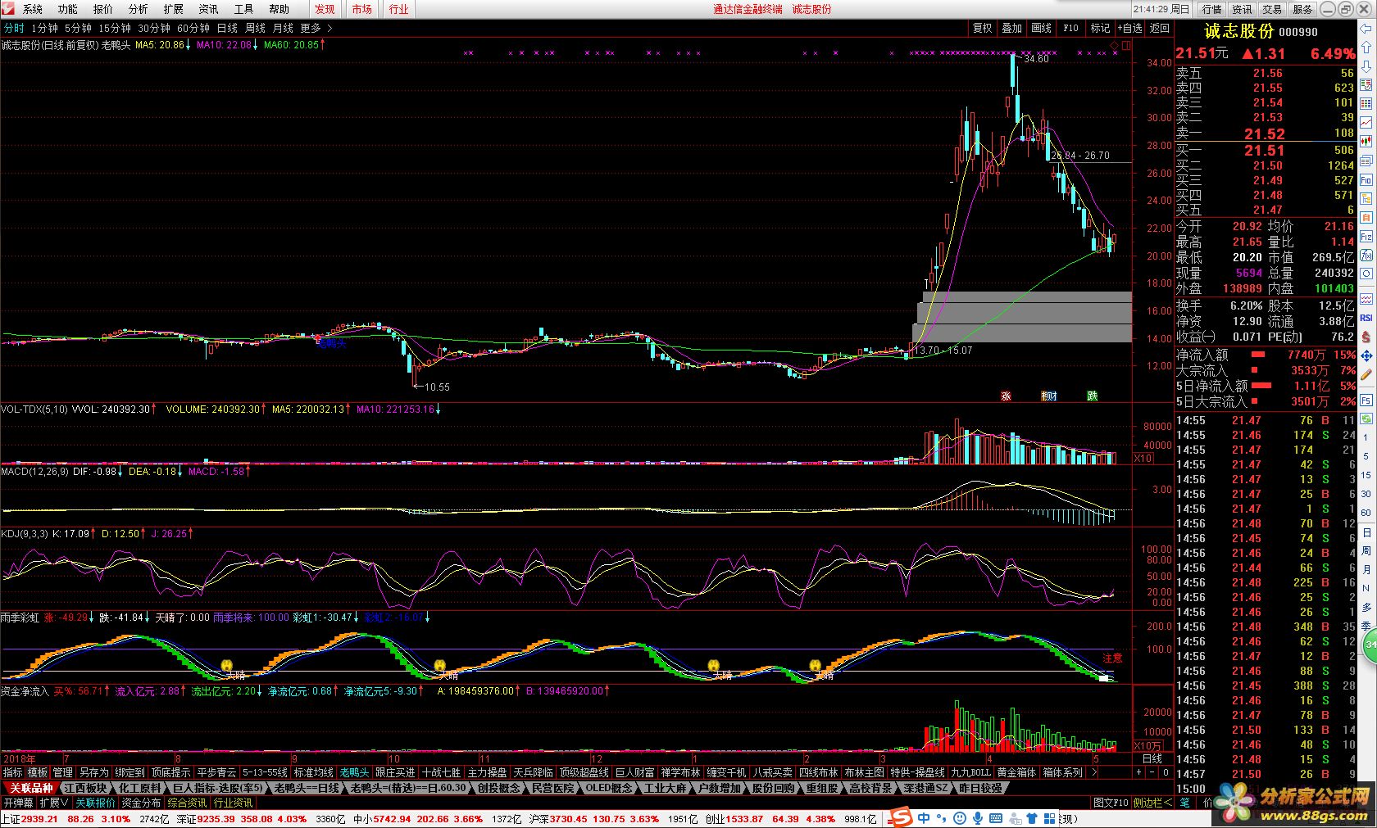Open the quote list icon in sidebar
The image size is (1377, 828).
click(x=1366, y=84)
